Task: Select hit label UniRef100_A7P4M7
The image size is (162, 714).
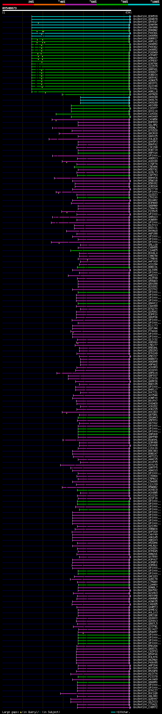Action: (145, 55)
